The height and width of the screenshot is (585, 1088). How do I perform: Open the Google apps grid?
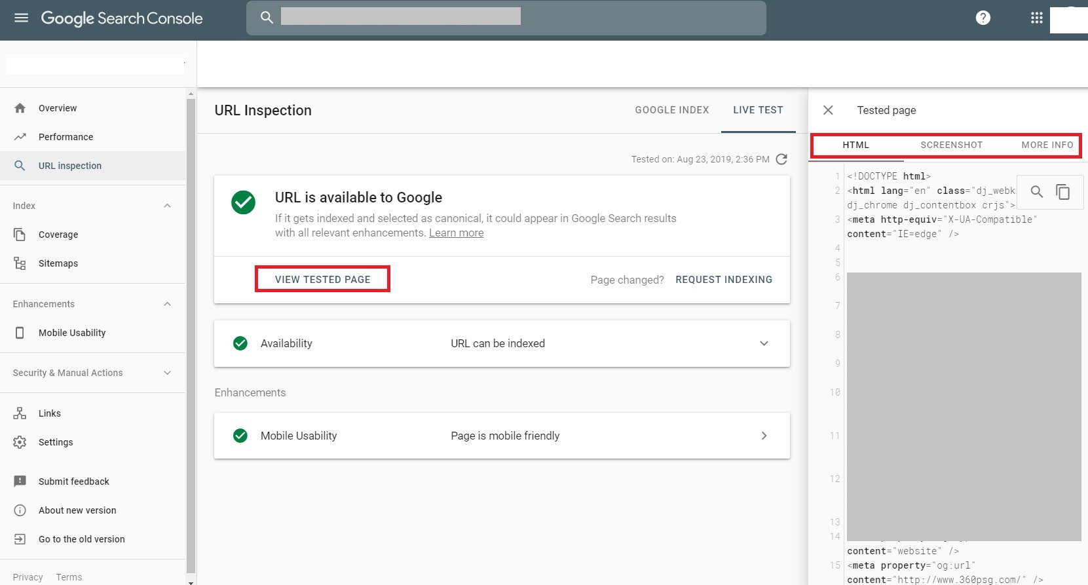click(x=1036, y=18)
